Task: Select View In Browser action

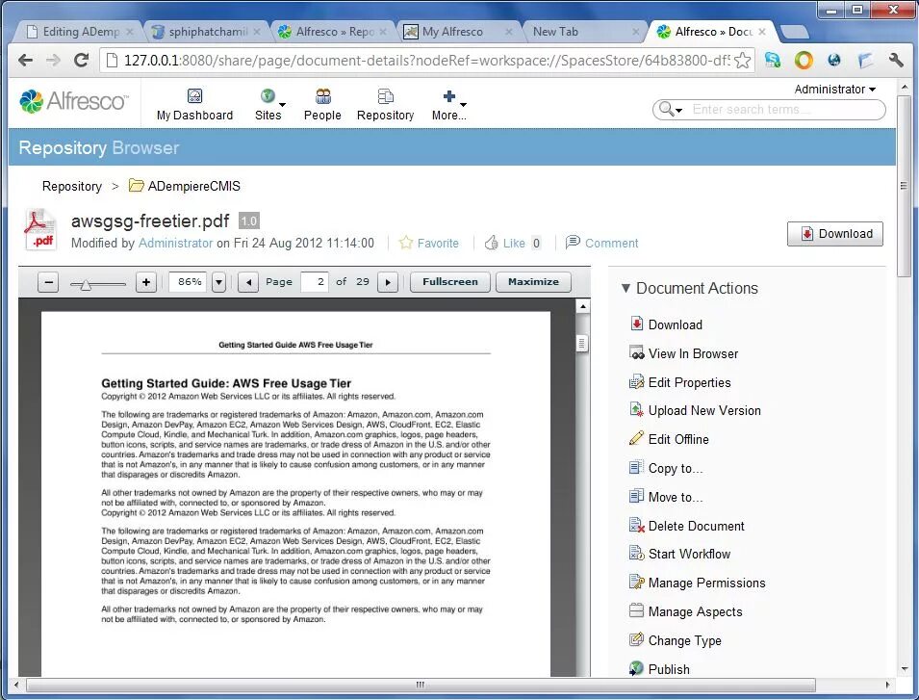Action: point(683,353)
